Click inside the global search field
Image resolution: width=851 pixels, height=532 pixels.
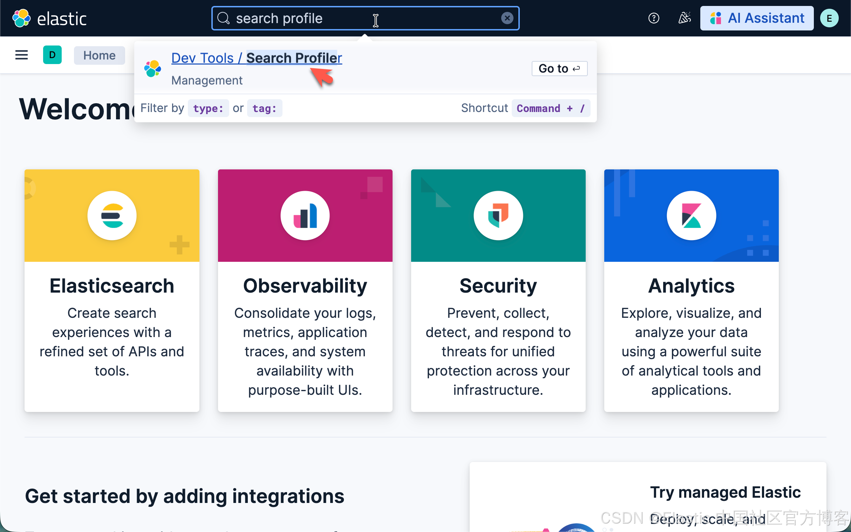[x=352, y=18]
